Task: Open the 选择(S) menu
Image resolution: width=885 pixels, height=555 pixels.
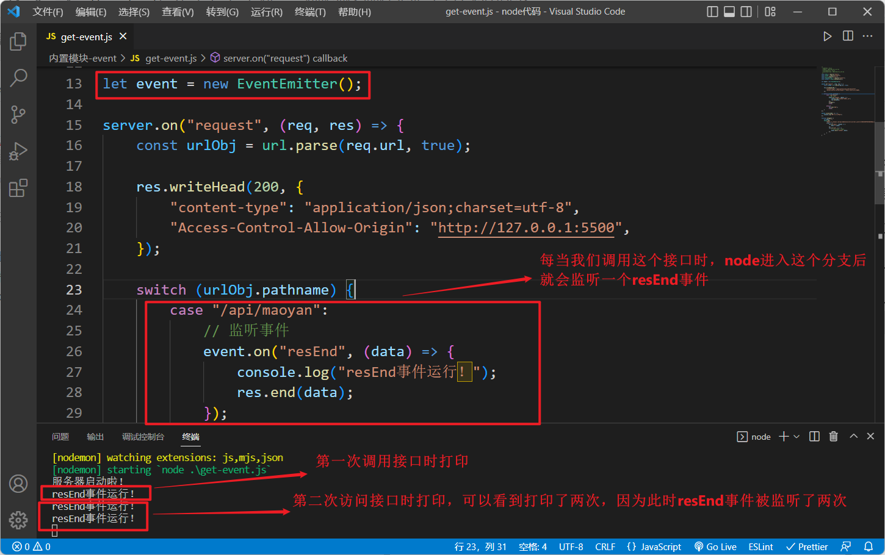Action: (134, 12)
